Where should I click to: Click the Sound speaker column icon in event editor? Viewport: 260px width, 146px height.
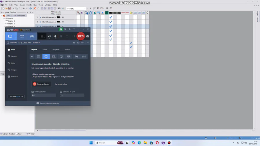pos(82,13)
